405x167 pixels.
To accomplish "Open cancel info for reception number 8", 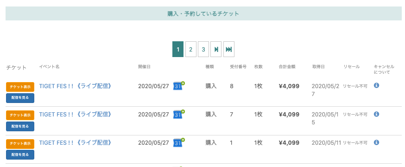I will coord(376,85).
